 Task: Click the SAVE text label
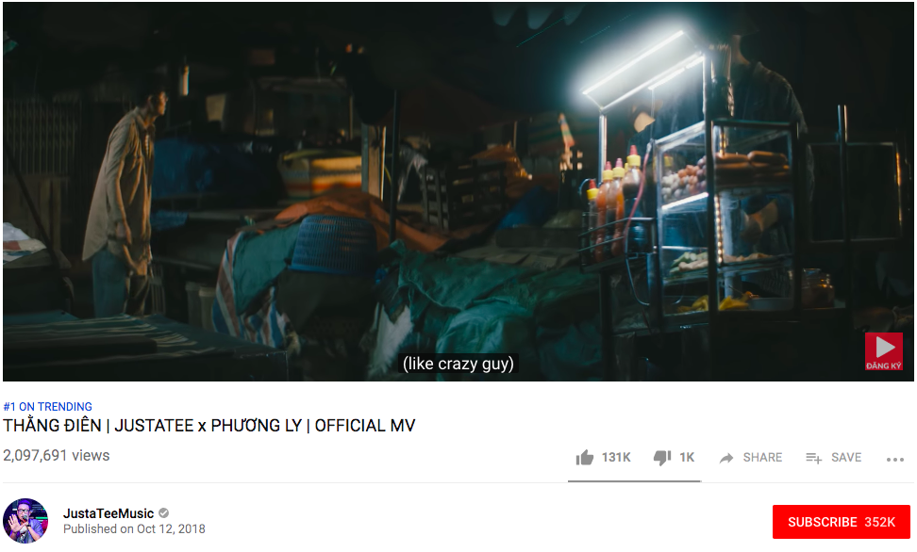point(846,458)
